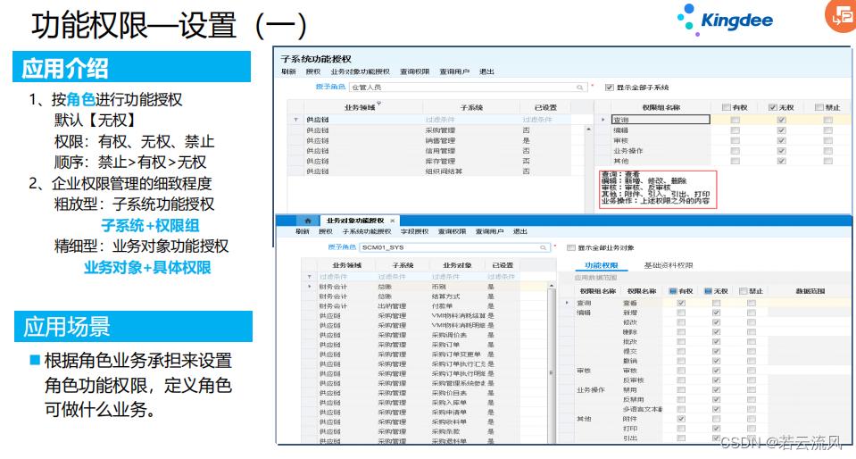This screenshot has height=459, width=856.
Task: Select the 采购申请单 row
Action: pos(424,413)
